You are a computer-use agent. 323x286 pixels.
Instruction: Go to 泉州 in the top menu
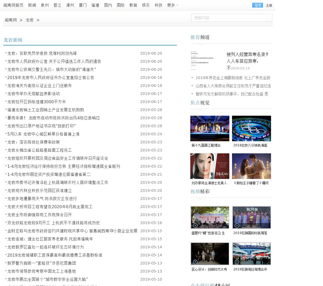45,5
